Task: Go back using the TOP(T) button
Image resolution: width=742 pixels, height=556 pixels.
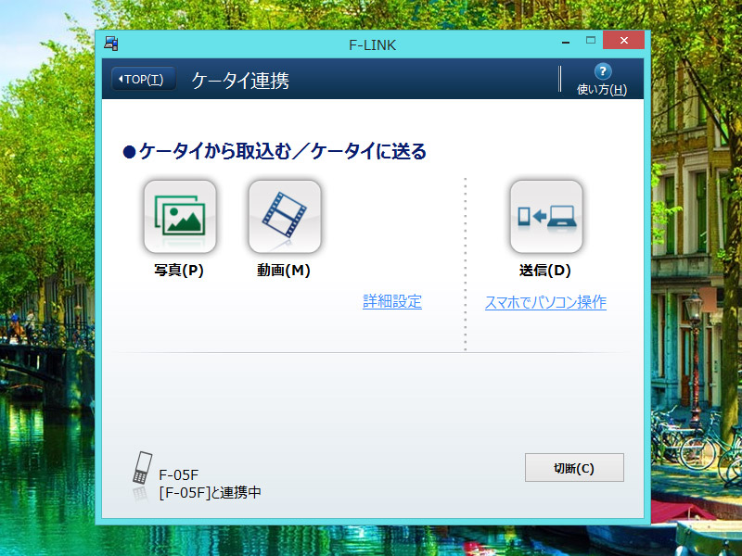Action: point(143,80)
